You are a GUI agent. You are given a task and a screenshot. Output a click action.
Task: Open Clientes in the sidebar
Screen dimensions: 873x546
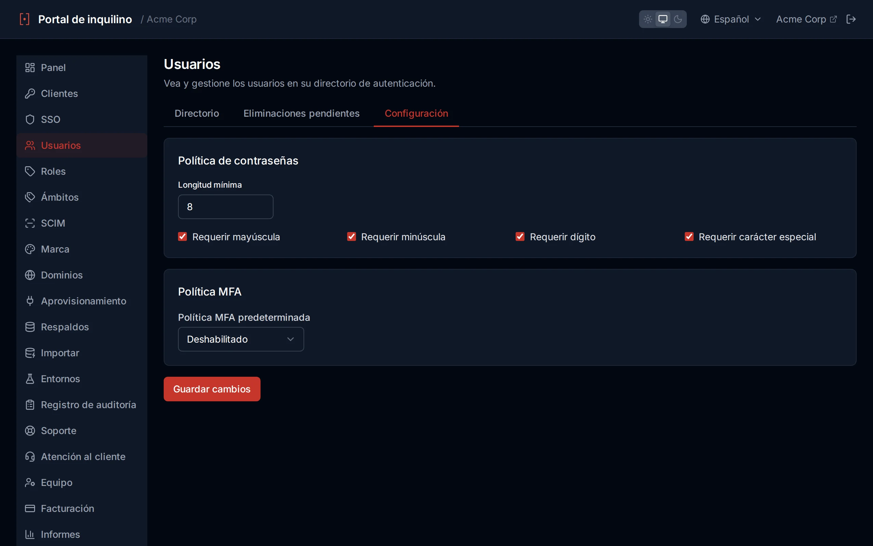tap(82, 94)
